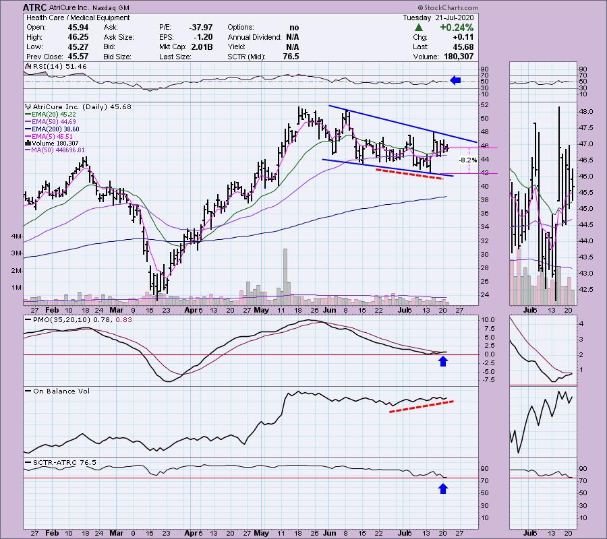Click the EMA(50) purple legend line
Viewport: 607px width, 539px height.
point(28,122)
